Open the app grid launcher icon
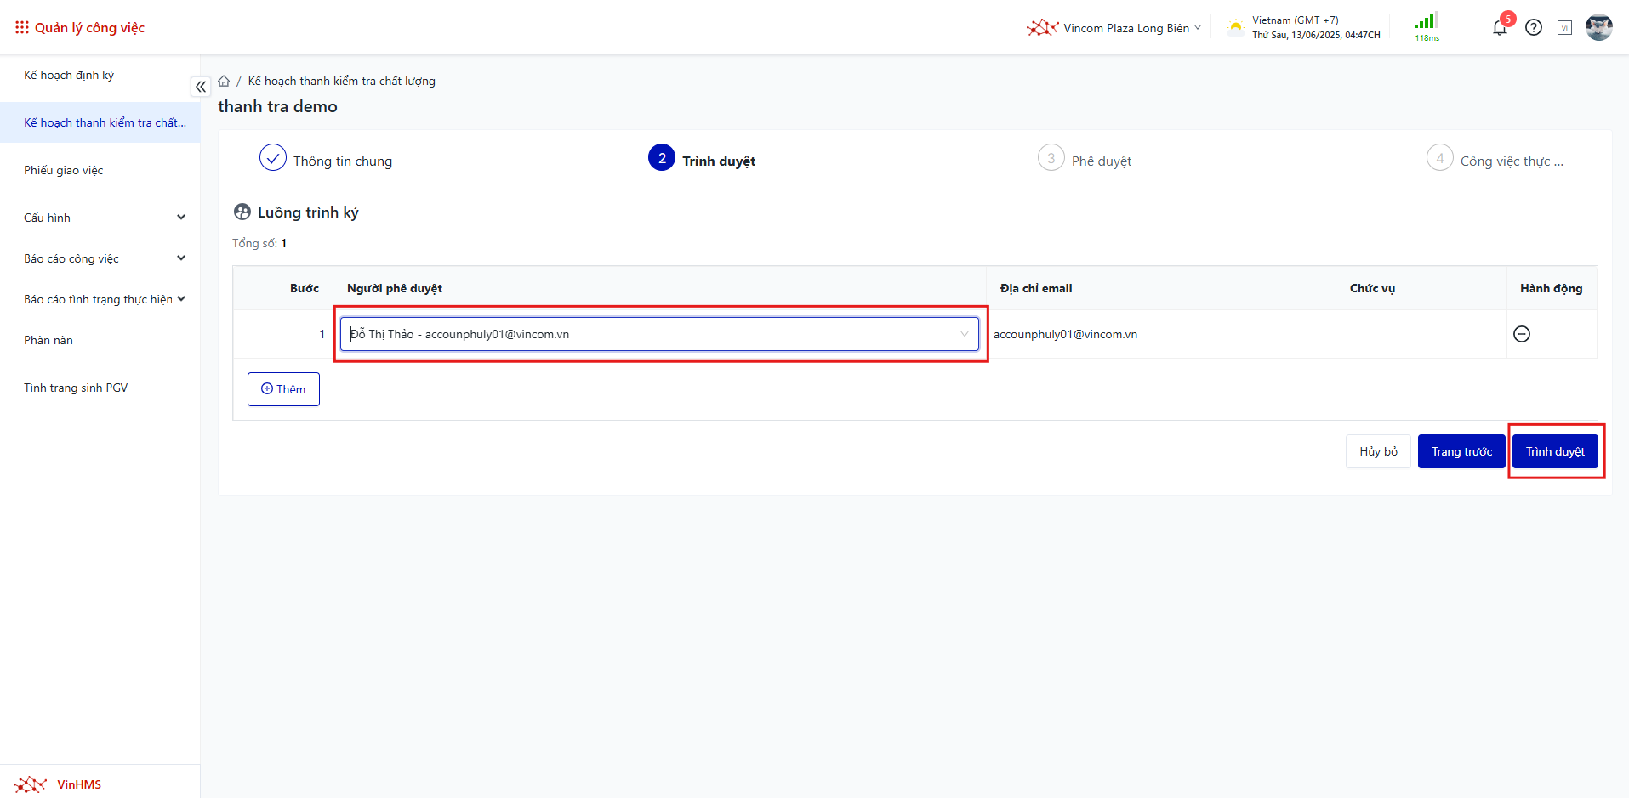 (22, 28)
